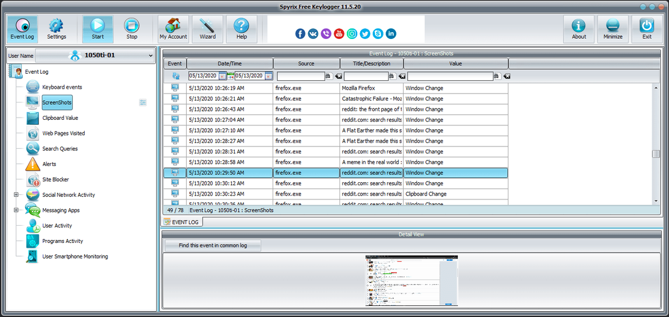Screen dimensions: 669x317
Task: Open the Twitter social link
Action: click(x=365, y=33)
